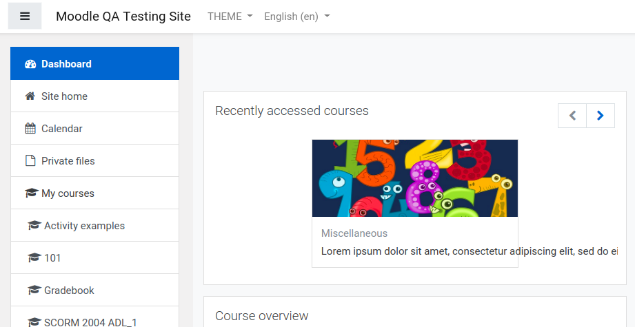Open the Activity examples course

94,225
